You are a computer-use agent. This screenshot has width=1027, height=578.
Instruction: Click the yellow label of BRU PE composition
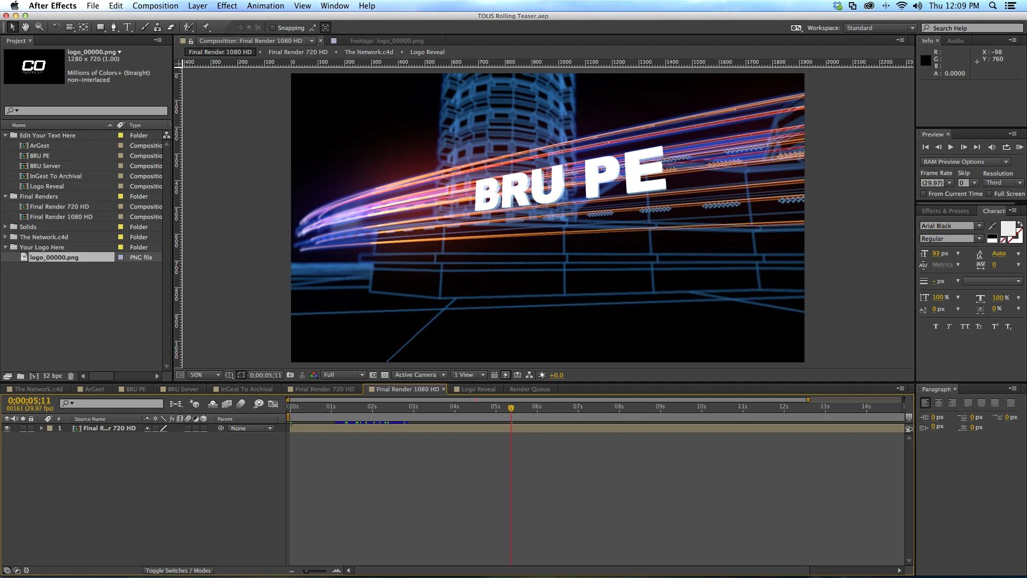[x=120, y=156]
